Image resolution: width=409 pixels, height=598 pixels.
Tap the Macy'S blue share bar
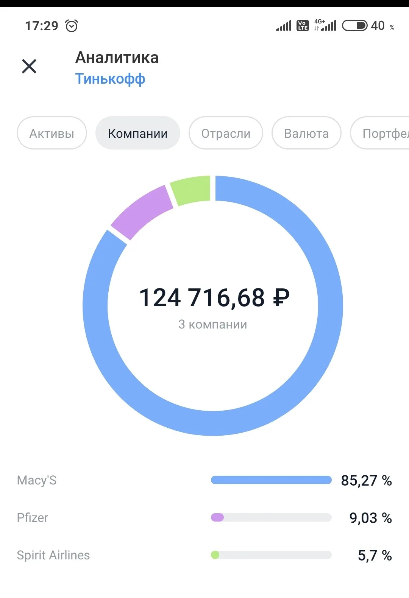(271, 480)
